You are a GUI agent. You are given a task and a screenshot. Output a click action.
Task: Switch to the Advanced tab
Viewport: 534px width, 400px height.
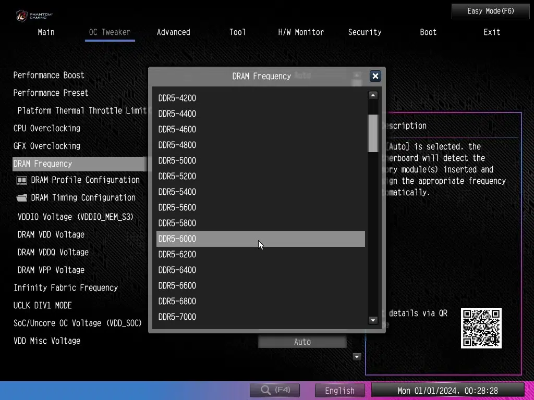click(x=173, y=32)
